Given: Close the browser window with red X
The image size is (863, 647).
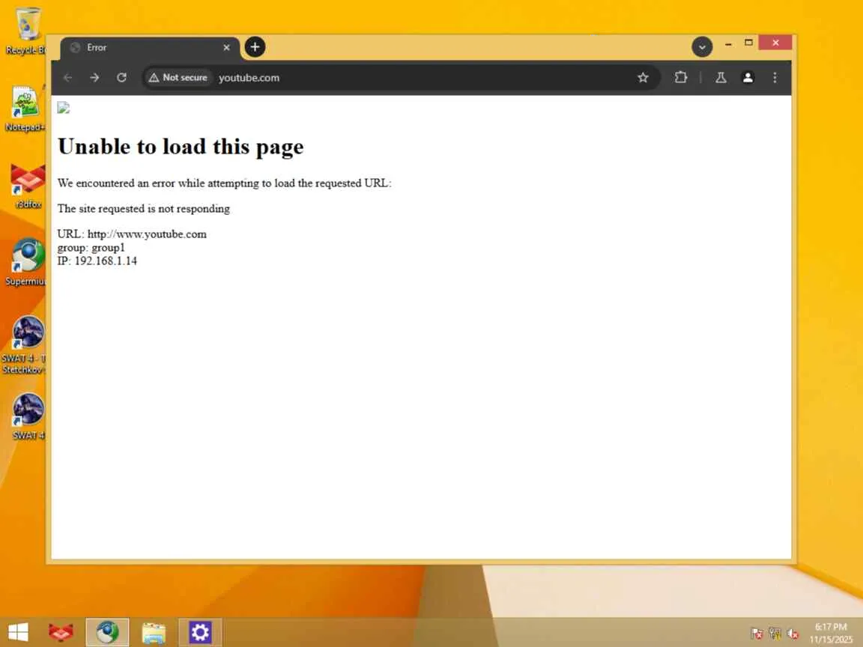Looking at the screenshot, I should [x=775, y=43].
